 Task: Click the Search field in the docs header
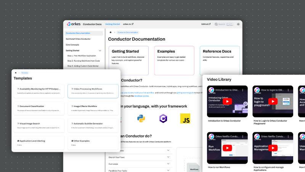coord(224,24)
